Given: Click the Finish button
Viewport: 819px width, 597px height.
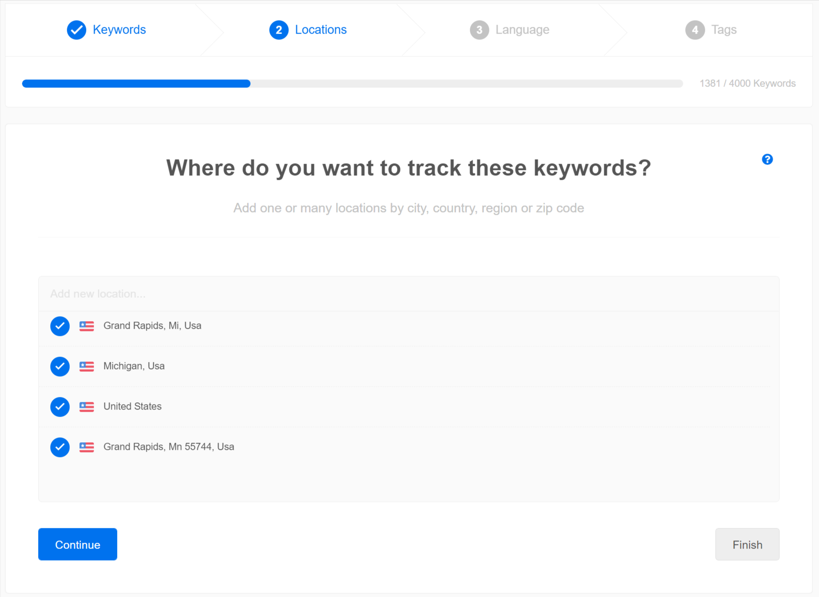Looking at the screenshot, I should (x=747, y=544).
